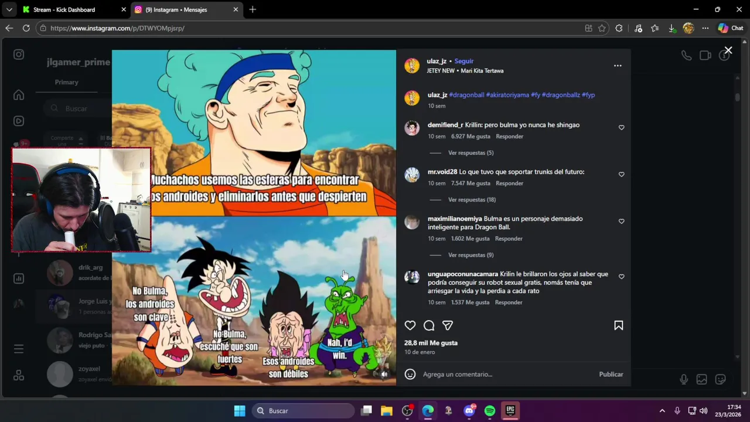This screenshot has height=422, width=750.
Task: View ulaz_jz profile avatar in header
Action: tap(412, 66)
